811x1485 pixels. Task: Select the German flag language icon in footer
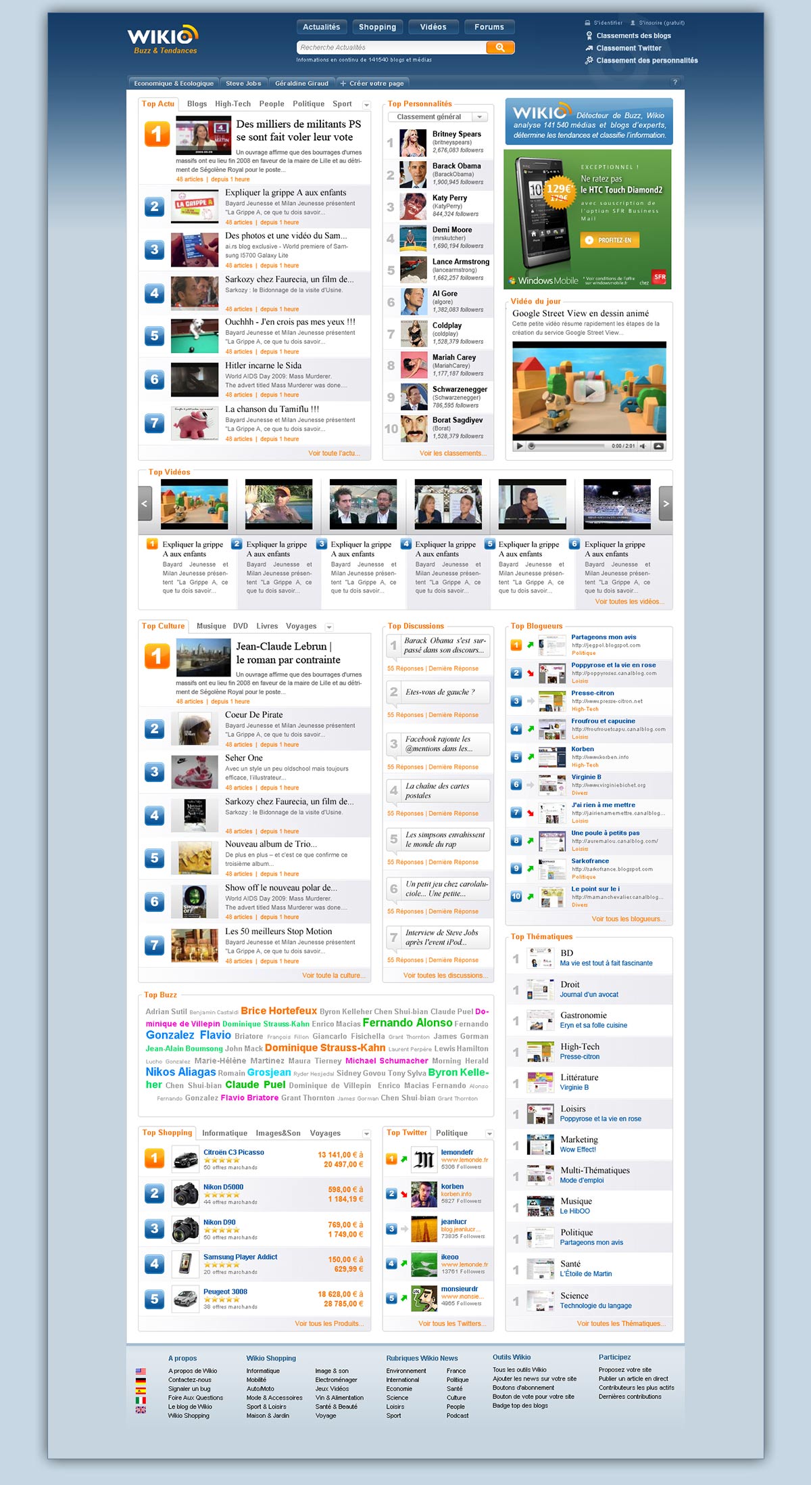point(141,1381)
